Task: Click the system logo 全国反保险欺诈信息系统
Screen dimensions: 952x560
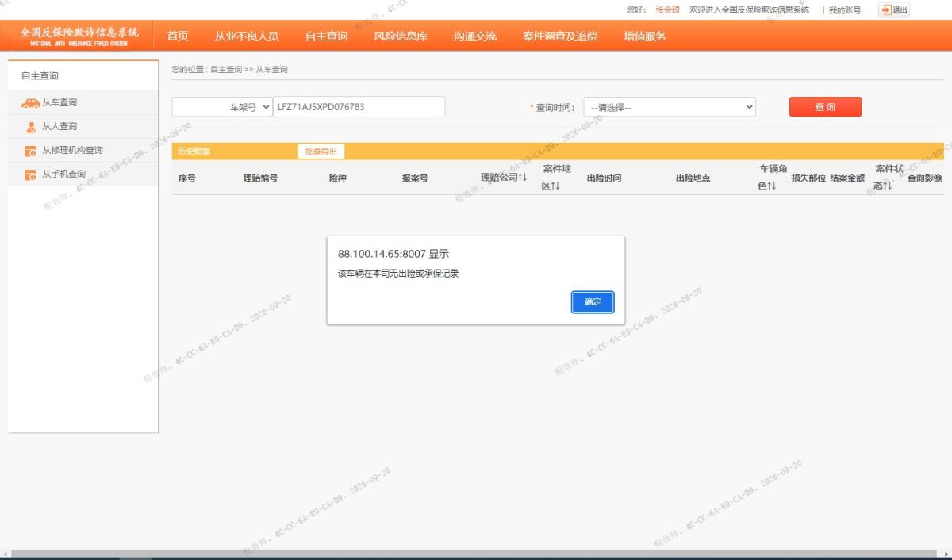Action: click(79, 36)
